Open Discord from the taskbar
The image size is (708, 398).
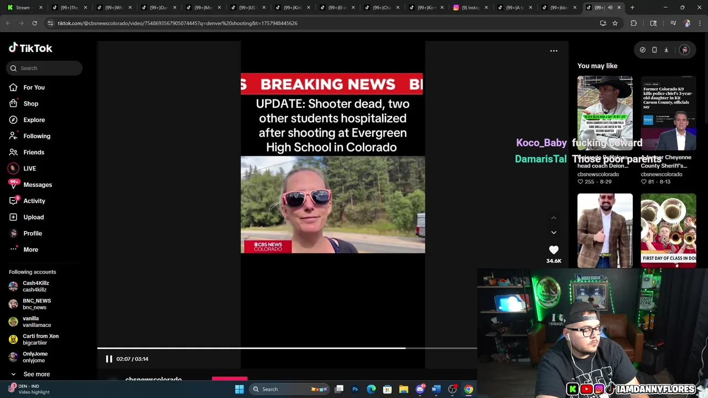pos(420,389)
